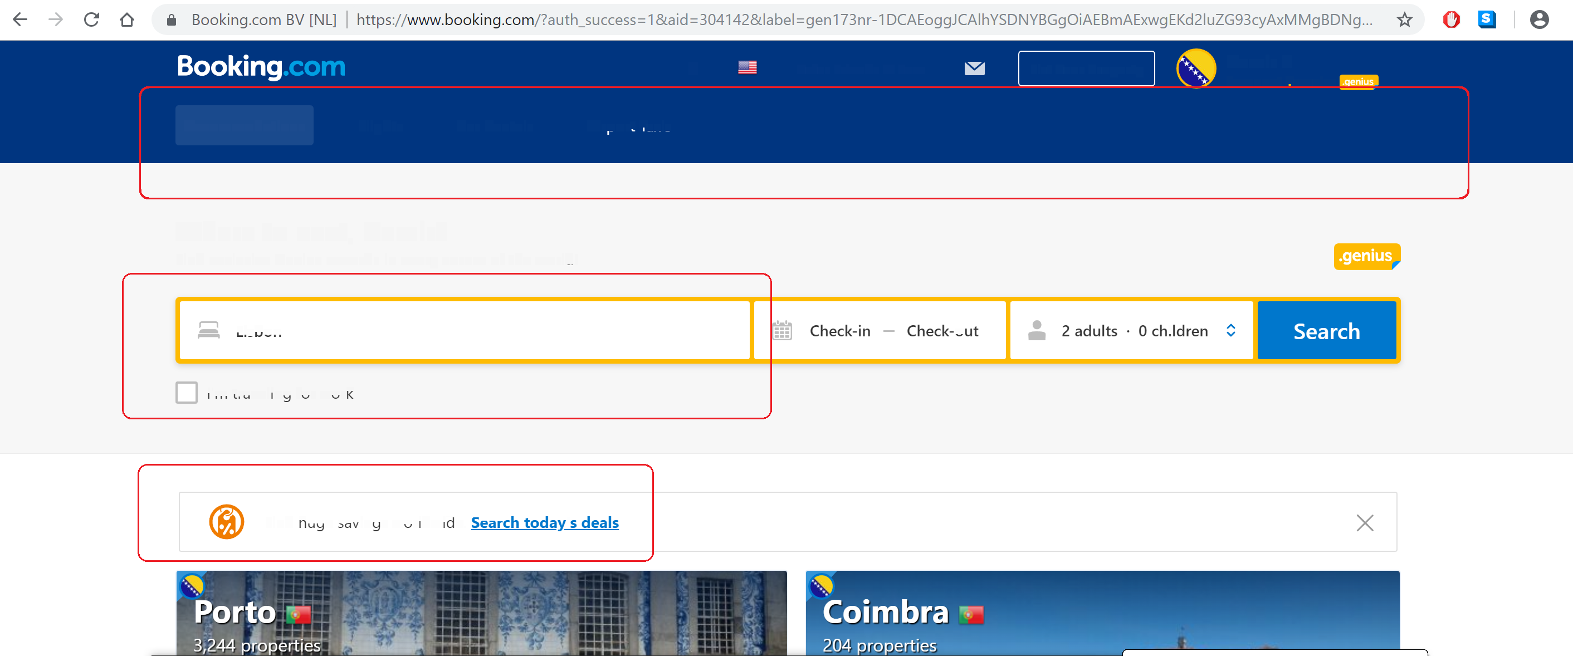Open the Coimbra destination card

pyautogui.click(x=1102, y=613)
